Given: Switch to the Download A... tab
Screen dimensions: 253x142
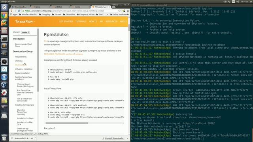Looking at the screenshot, I should (20, 7).
